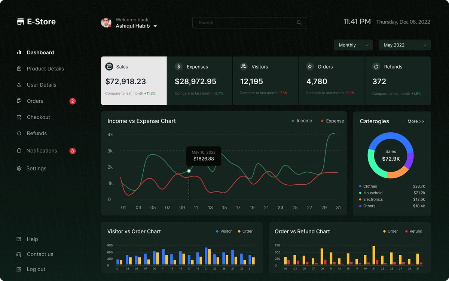This screenshot has height=281, width=449.
Task: Click the User Details person icon
Action: pos(19,85)
